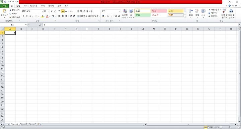Open Excel Help question mark icon
The height and width of the screenshot is (129, 241).
230,6
